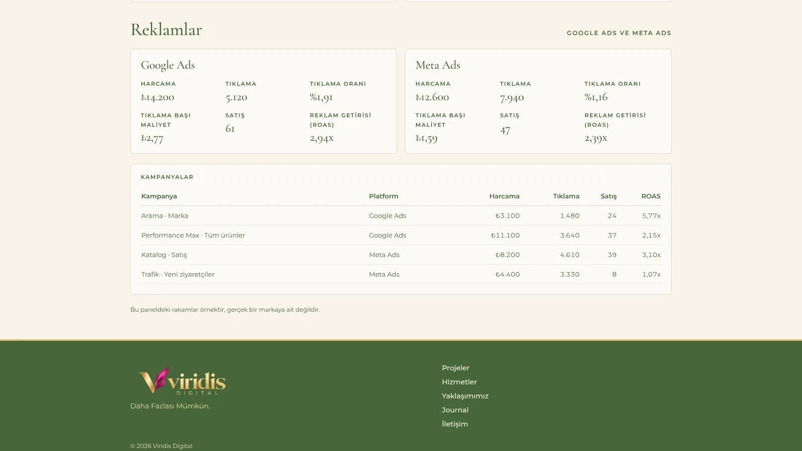Click the Tıklama column header in table
The image size is (802, 451).
pyautogui.click(x=566, y=196)
